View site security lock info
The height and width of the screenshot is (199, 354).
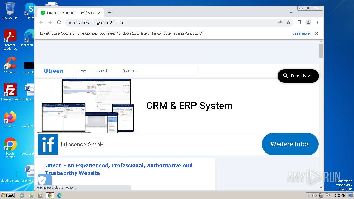pos(70,23)
